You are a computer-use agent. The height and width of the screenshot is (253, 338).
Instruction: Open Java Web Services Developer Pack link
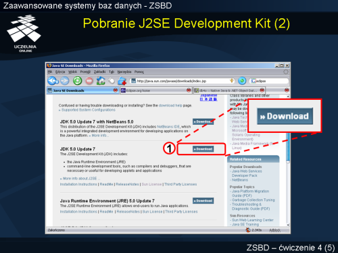[x=247, y=173]
